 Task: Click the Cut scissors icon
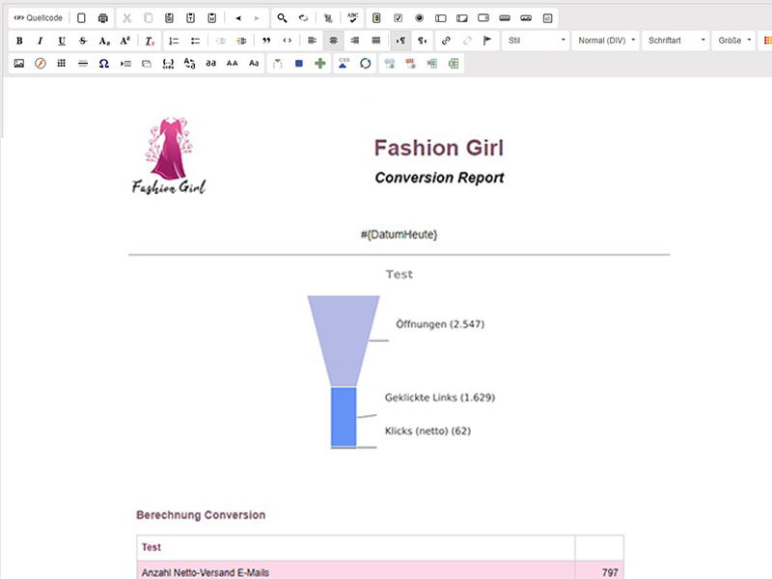coord(127,18)
